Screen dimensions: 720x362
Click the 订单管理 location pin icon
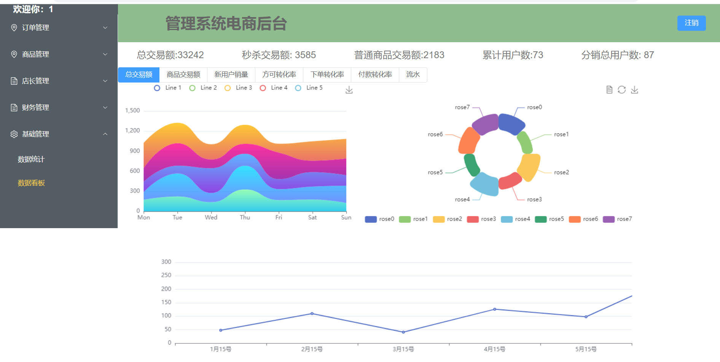coord(14,28)
